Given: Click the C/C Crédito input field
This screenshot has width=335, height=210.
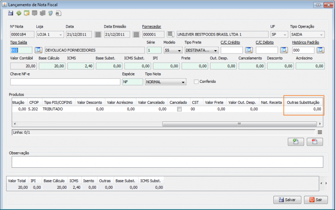Looking at the screenshot, I should tap(232, 50).
